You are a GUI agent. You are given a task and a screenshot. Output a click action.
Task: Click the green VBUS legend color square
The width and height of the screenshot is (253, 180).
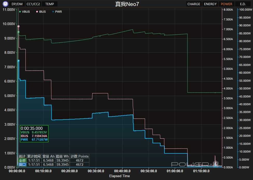pyautogui.click(x=20, y=12)
